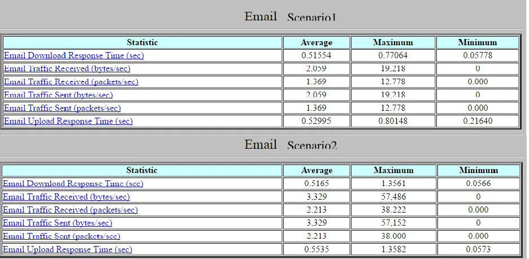Click the Scenario2 Average column header
529x259 pixels.
point(316,171)
